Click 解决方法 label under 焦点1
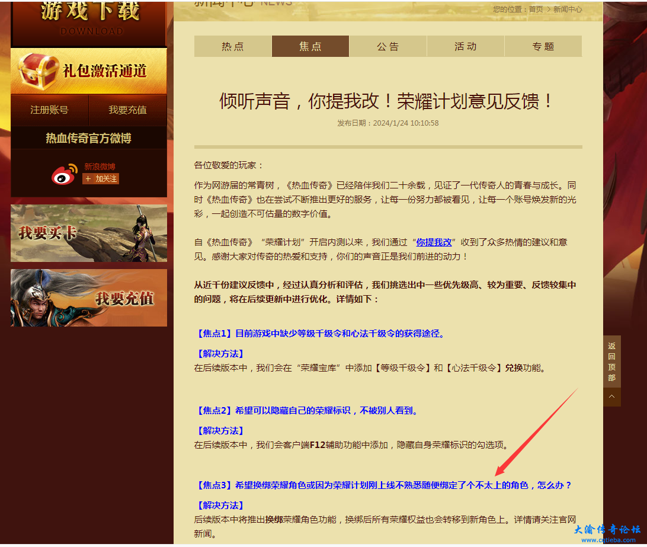The image size is (647, 547). coord(221,354)
